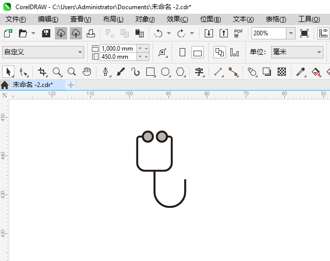Open the 对象(J) menu
330x261 pixels.
click(x=145, y=19)
